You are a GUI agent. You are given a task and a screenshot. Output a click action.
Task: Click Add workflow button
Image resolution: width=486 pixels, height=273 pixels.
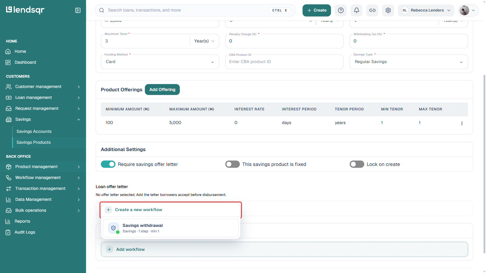[x=284, y=249]
